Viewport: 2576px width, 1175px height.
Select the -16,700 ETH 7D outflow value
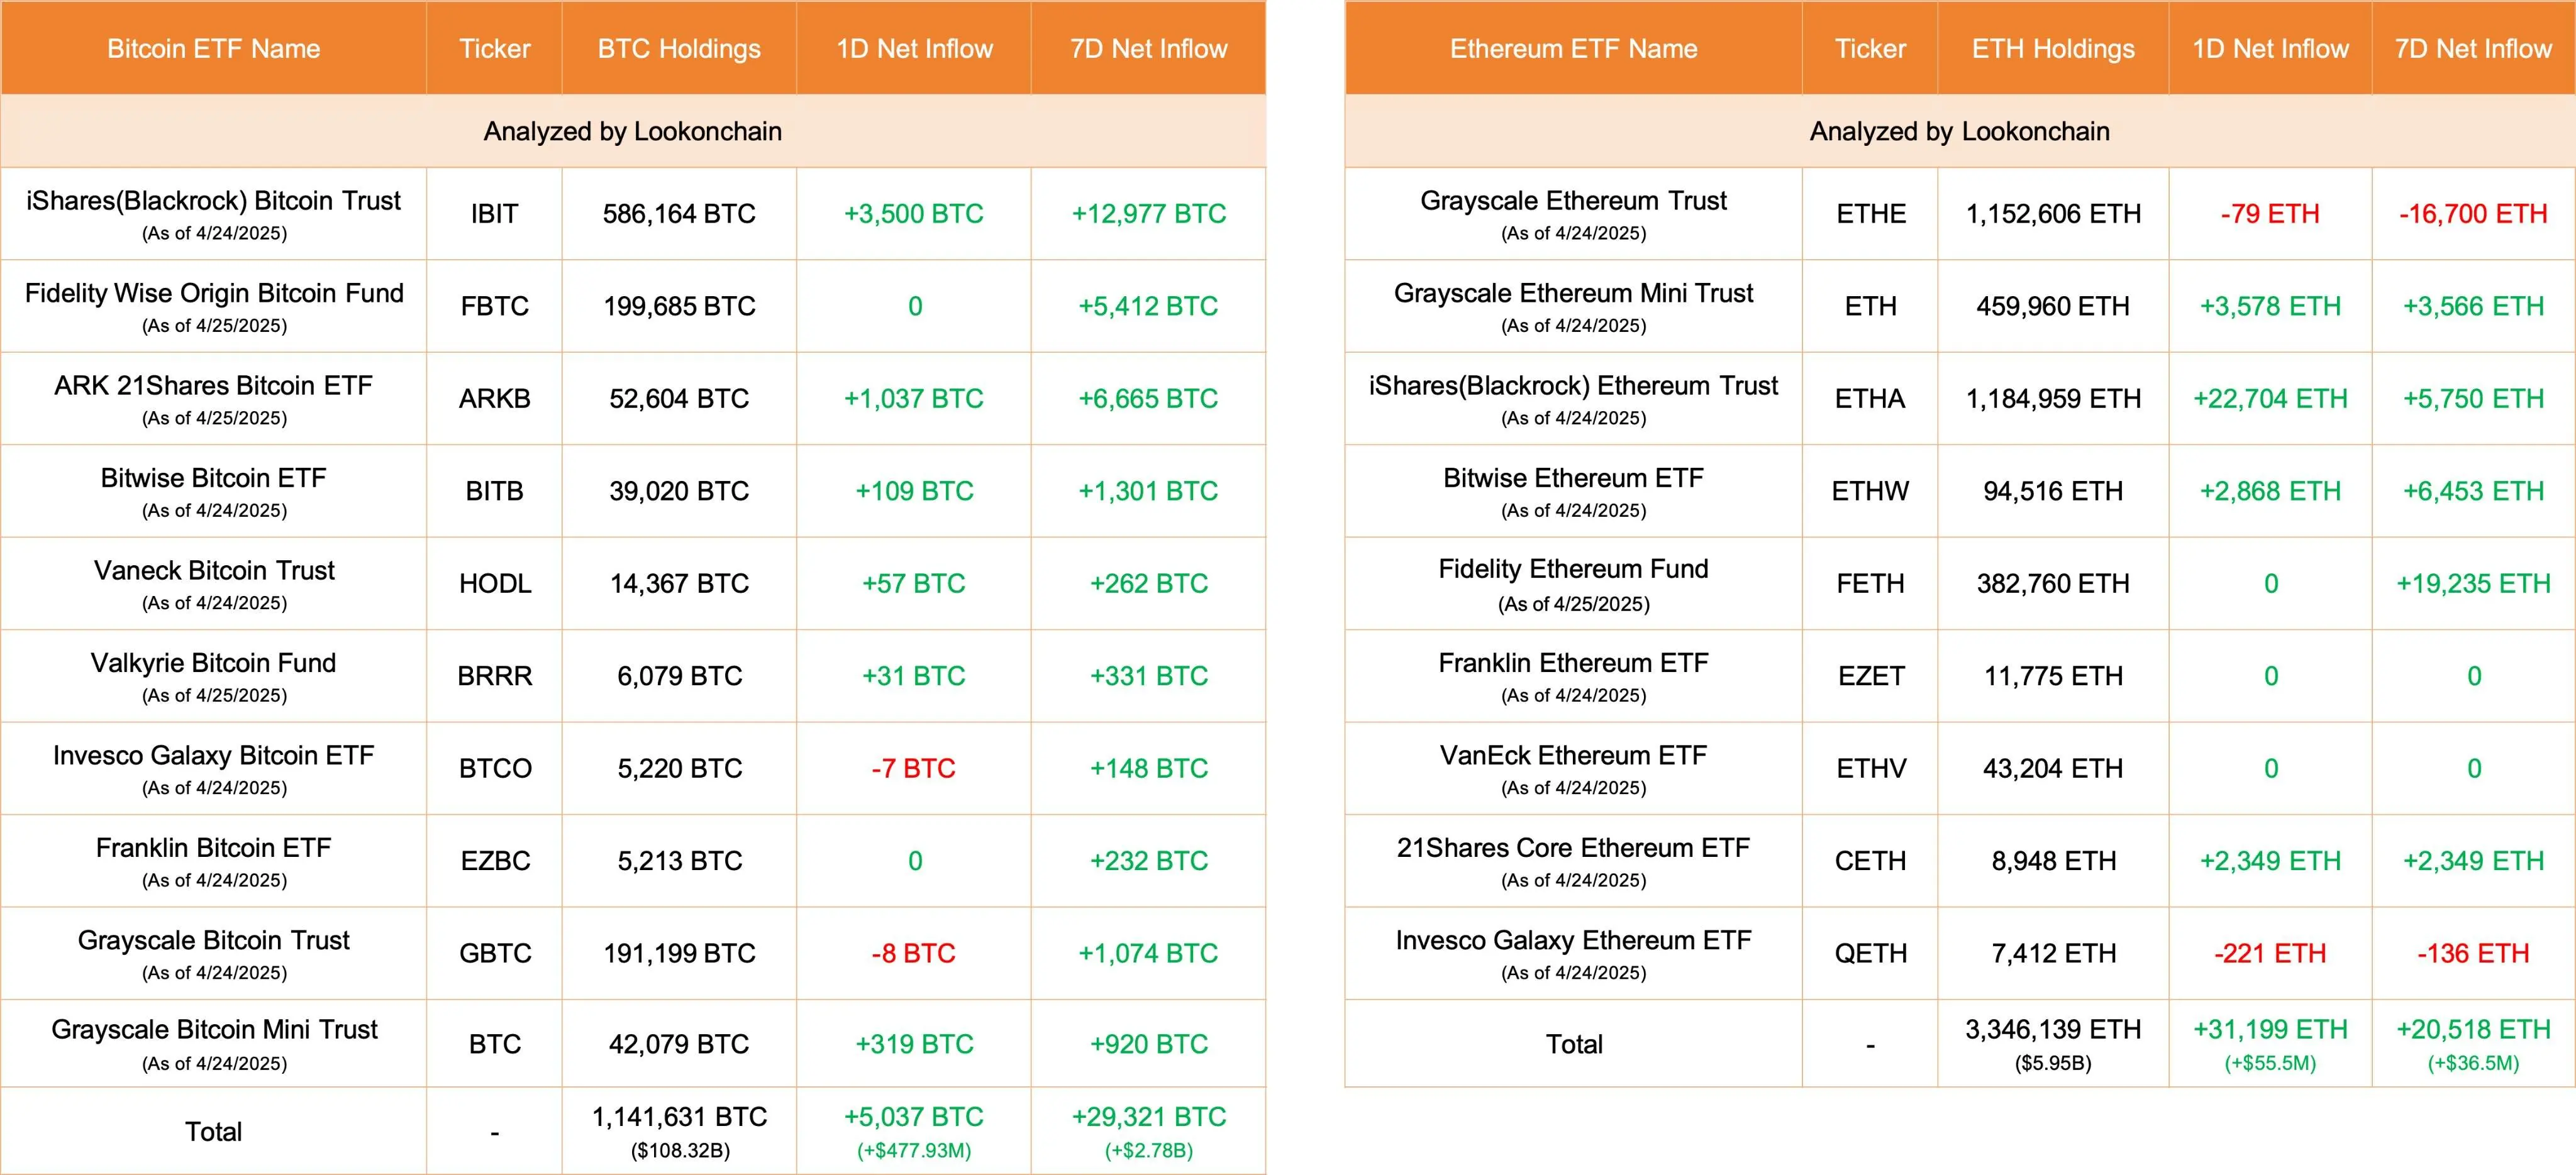(2473, 214)
